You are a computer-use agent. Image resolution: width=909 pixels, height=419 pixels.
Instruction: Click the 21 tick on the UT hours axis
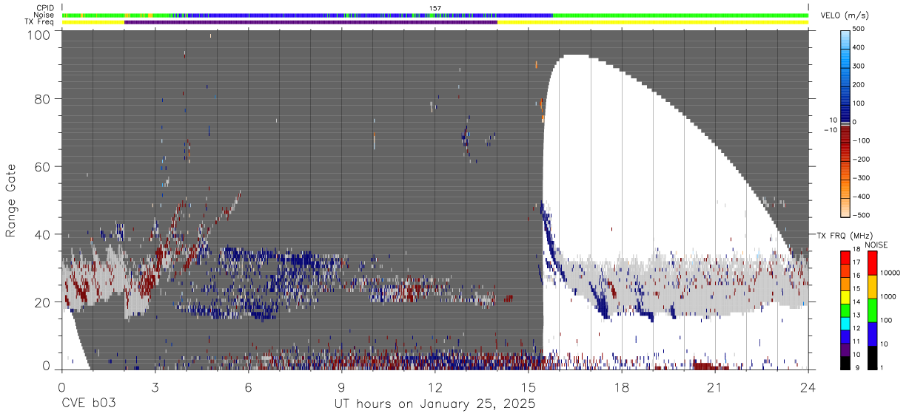click(714, 387)
